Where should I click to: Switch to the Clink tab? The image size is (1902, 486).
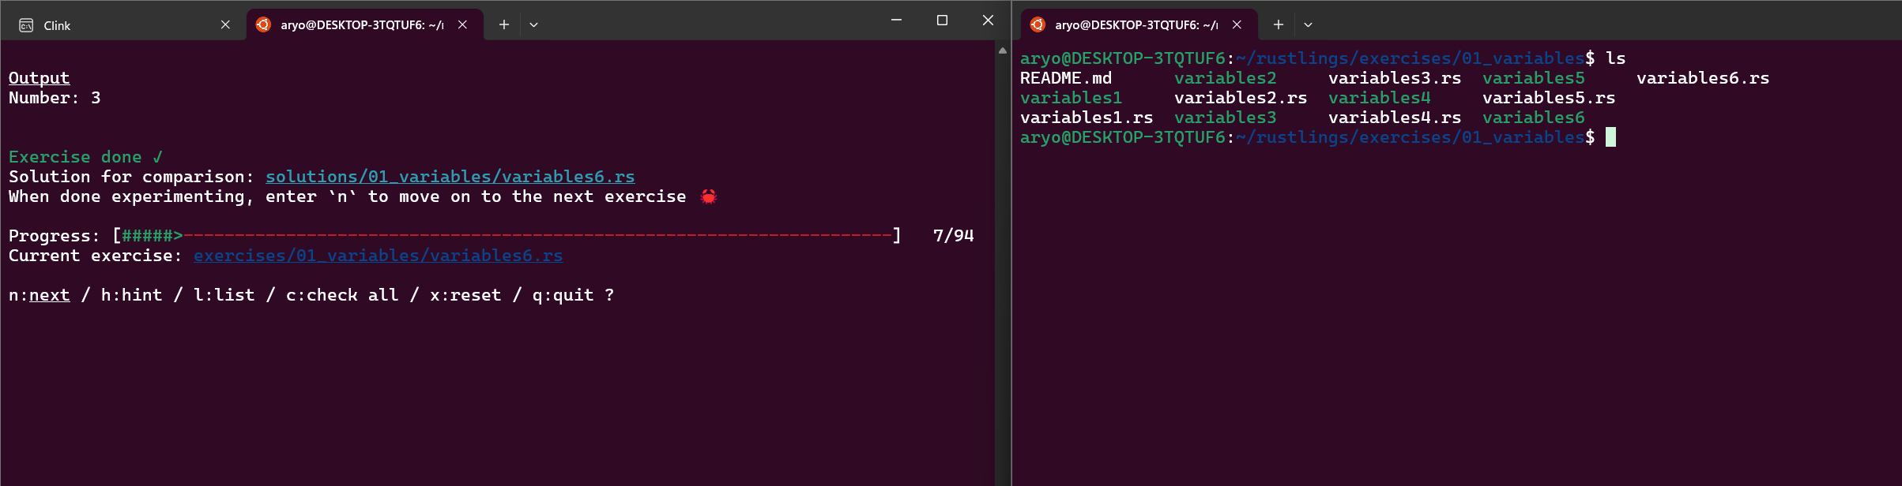[x=119, y=25]
